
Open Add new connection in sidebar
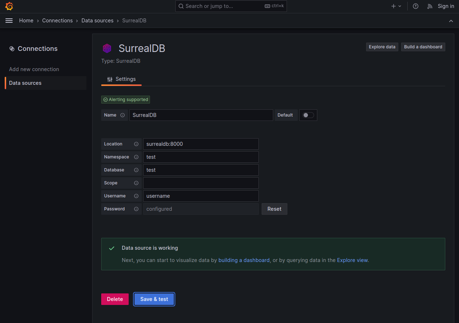[34, 69]
